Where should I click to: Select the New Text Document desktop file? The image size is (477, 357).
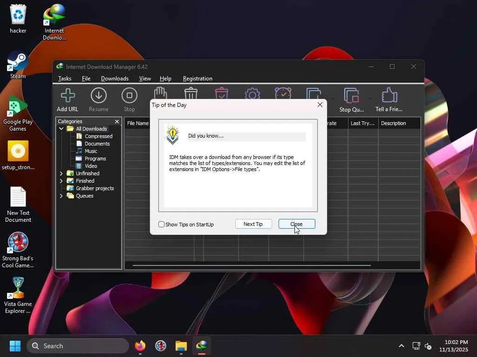[x=18, y=205]
